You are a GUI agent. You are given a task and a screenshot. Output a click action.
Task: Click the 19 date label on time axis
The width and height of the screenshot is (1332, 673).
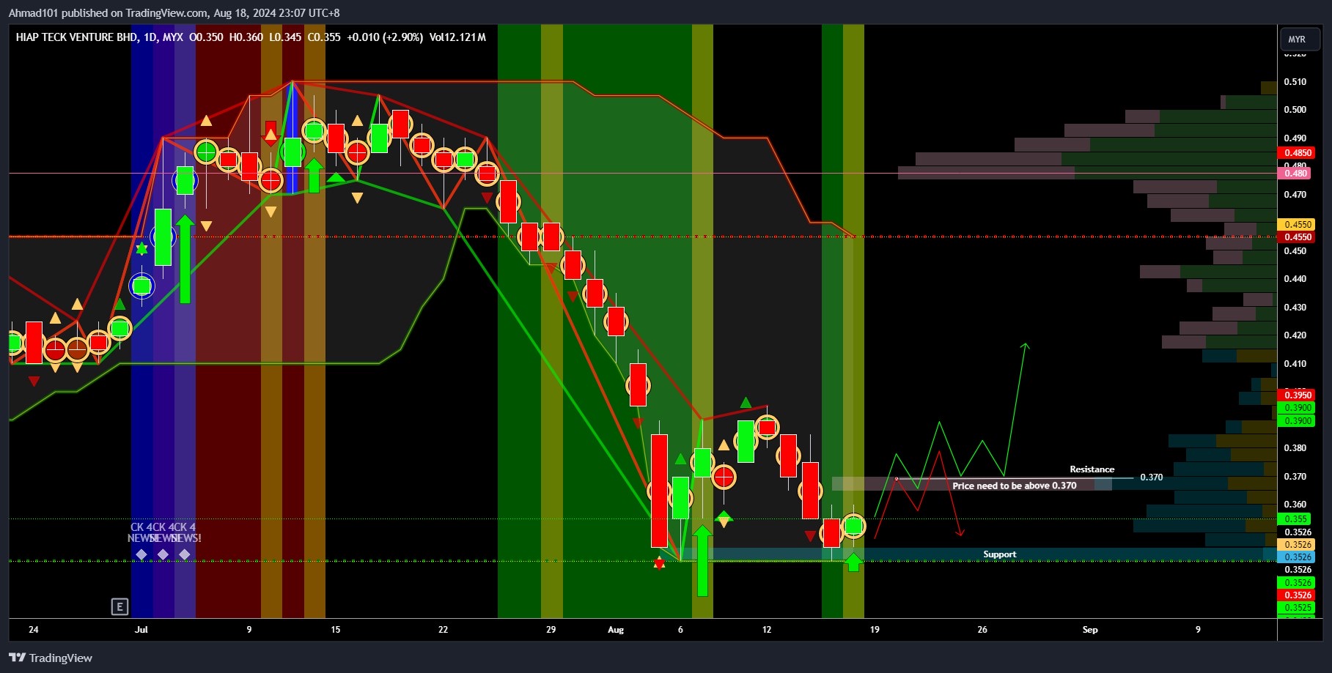(875, 630)
